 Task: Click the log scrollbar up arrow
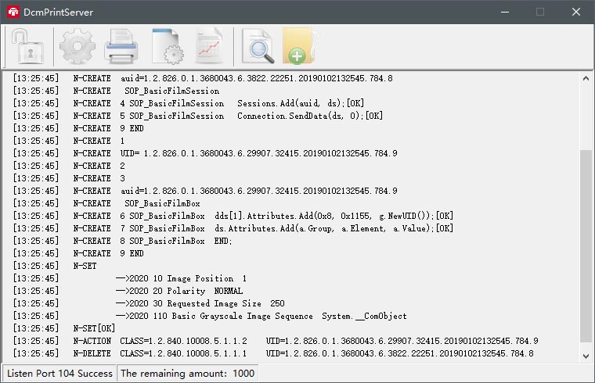coord(586,78)
